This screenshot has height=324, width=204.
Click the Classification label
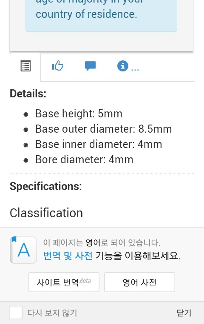point(46,213)
